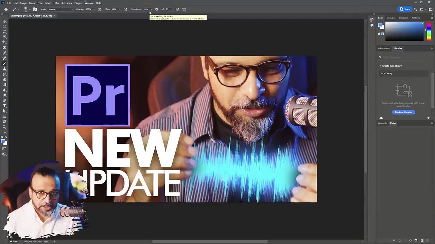Select the Rectangle shape tool
Image resolution: width=435 pixels, height=244 pixels.
(4, 116)
